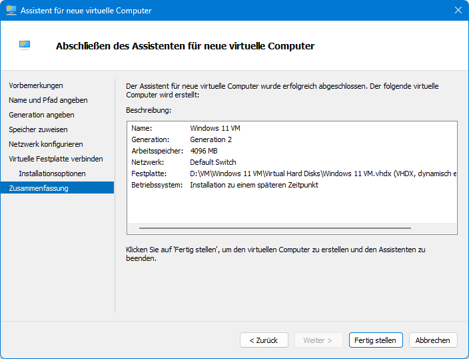Select the Installationsoptionen sub-step
The width and height of the screenshot is (469, 359).
point(52,173)
